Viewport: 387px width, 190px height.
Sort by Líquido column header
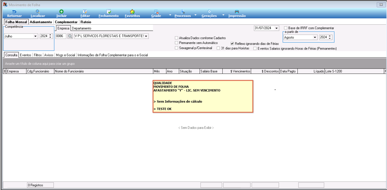tap(311, 71)
